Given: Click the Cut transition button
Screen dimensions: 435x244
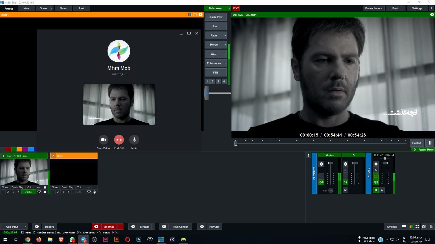Looking at the screenshot, I should [215, 26].
